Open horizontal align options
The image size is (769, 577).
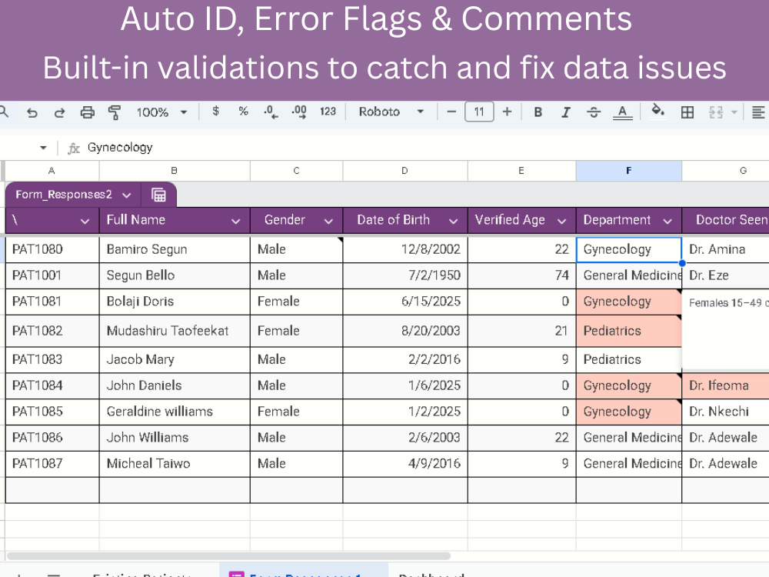click(x=758, y=112)
